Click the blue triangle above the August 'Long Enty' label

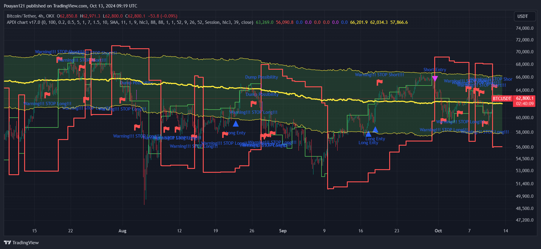236,124
